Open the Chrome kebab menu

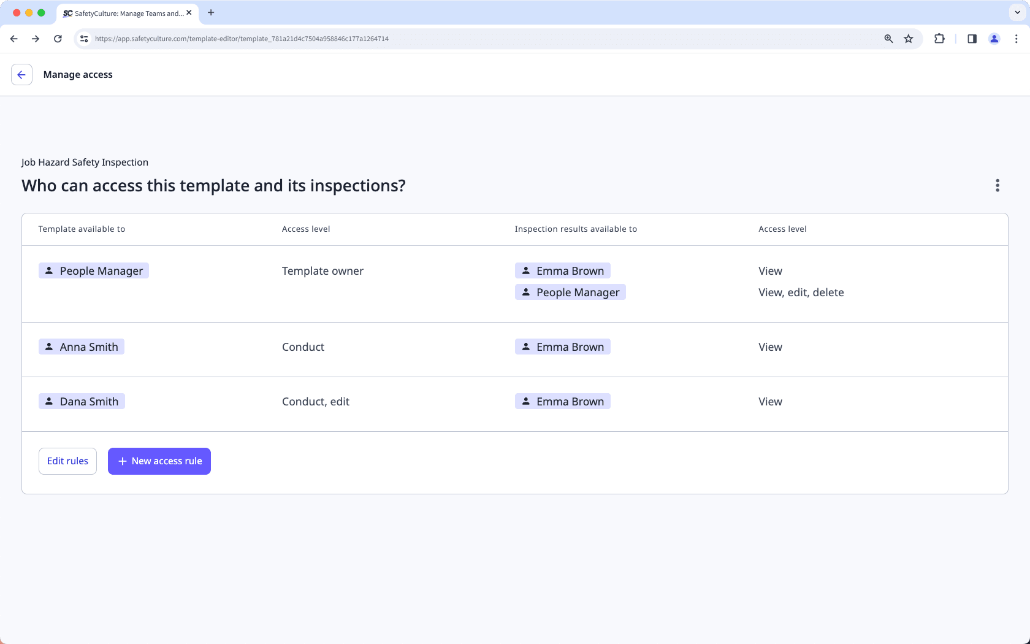[x=1016, y=39]
